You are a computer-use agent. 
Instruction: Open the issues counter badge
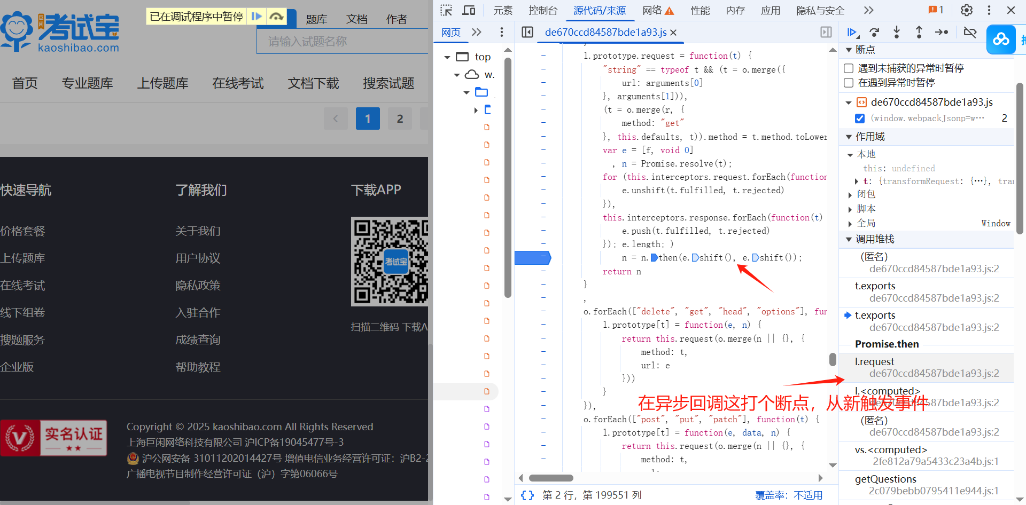pos(936,10)
